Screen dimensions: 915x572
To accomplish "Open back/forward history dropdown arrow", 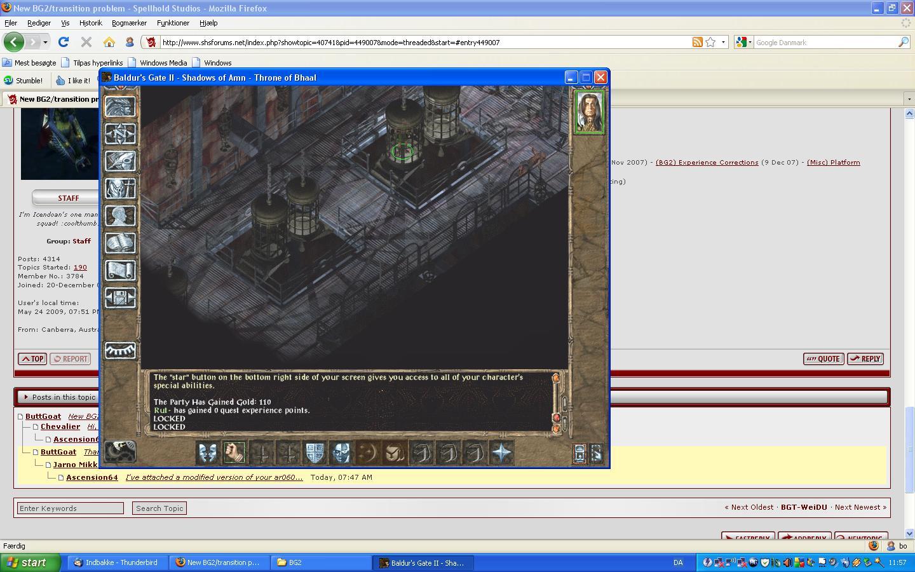I will click(x=45, y=43).
